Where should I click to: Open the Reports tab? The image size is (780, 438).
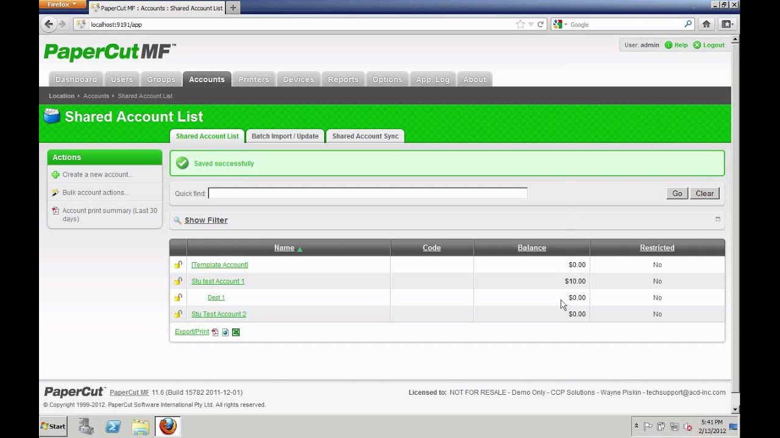(343, 79)
